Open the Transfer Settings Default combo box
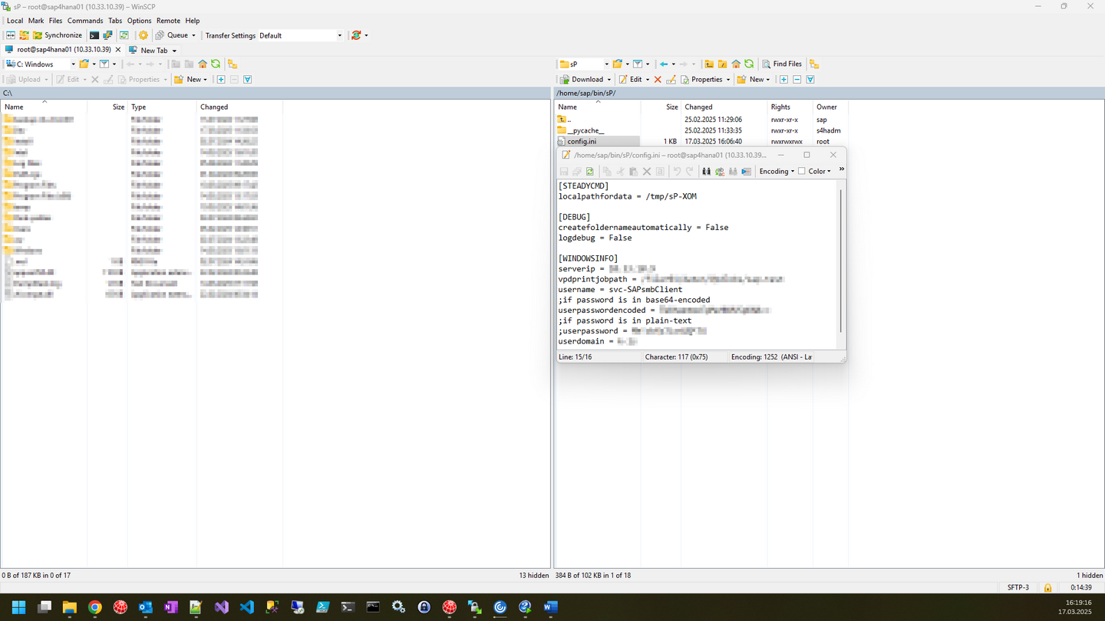Image resolution: width=1105 pixels, height=621 pixels. click(301, 35)
